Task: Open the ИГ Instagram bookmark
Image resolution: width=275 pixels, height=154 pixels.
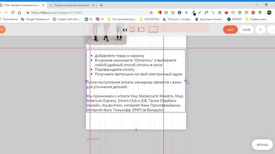Action: [100, 19]
